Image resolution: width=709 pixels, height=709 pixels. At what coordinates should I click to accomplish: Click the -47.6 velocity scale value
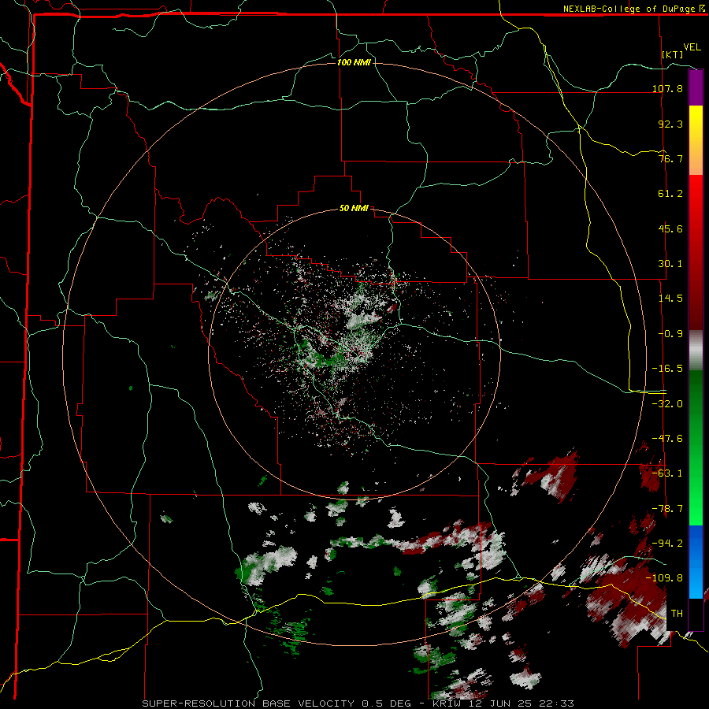coord(668,439)
